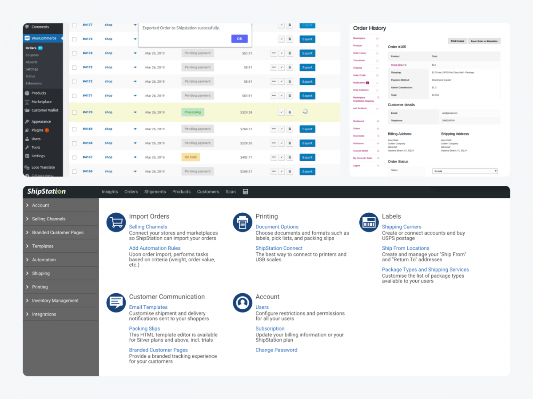Tick the checkbox for order #4167
The image size is (533, 399).
pyautogui.click(x=74, y=157)
